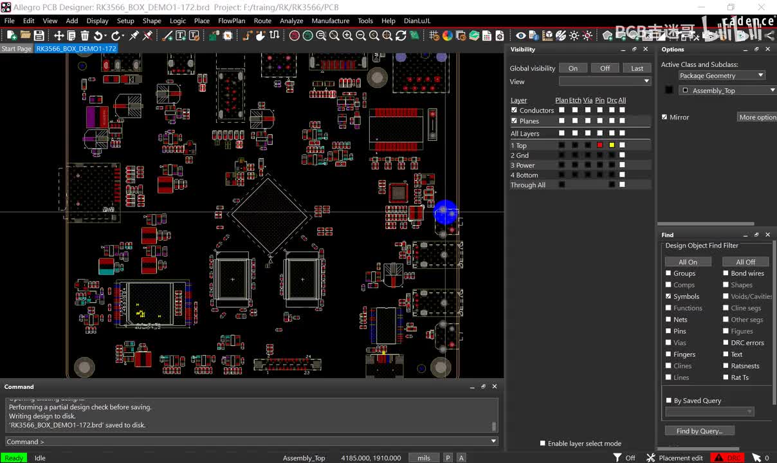Click the Find by Query button
Viewport: 777px width, 463px height.
[699, 431]
